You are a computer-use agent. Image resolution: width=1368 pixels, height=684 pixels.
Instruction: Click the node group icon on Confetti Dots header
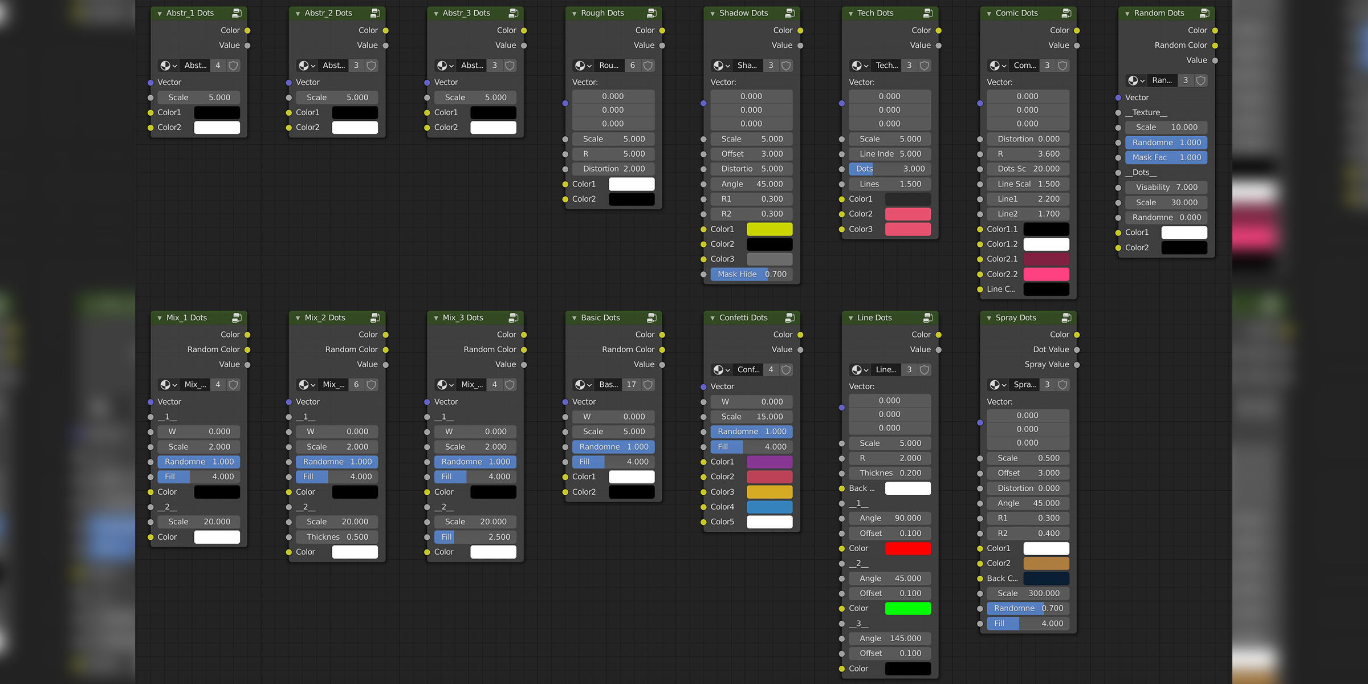[x=789, y=317]
